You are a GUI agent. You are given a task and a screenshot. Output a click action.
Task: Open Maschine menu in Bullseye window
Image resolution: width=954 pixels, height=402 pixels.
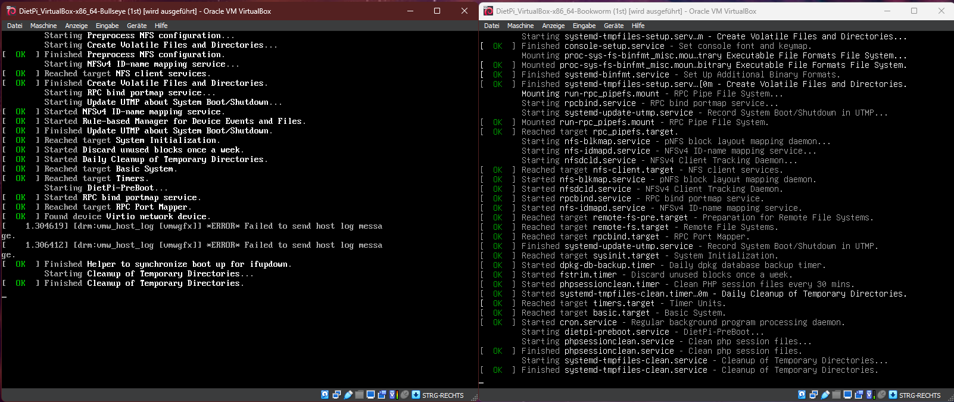43,26
